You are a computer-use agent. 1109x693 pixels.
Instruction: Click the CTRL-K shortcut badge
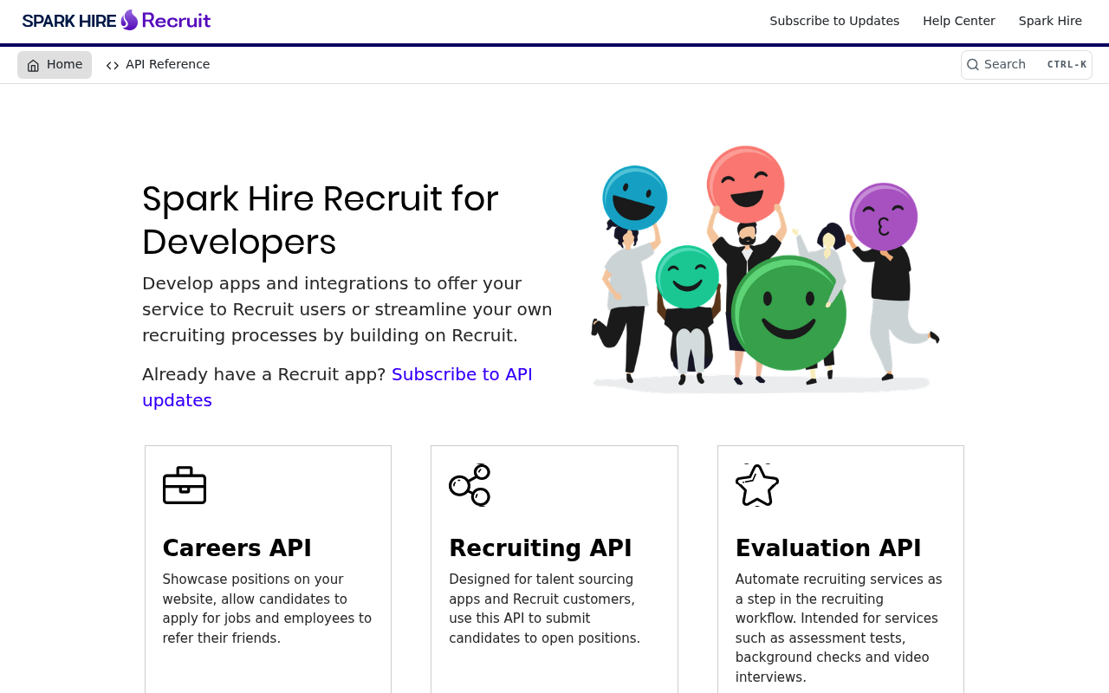[1067, 65]
